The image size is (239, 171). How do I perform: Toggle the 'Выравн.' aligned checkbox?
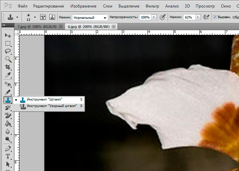(215, 17)
